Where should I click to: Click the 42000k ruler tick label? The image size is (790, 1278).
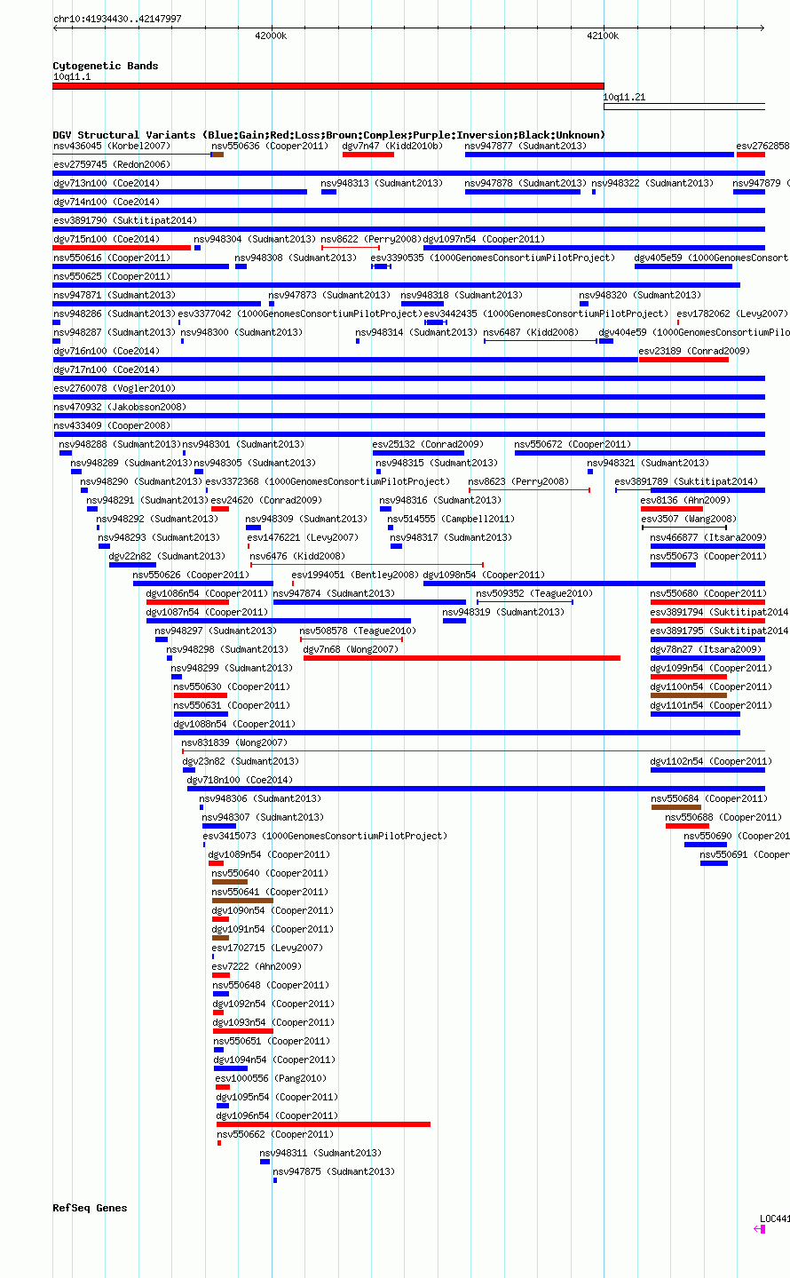point(271,36)
